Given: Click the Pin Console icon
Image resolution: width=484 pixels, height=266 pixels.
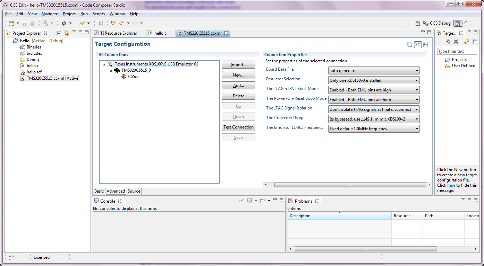Looking at the screenshot, I should click(241, 201).
